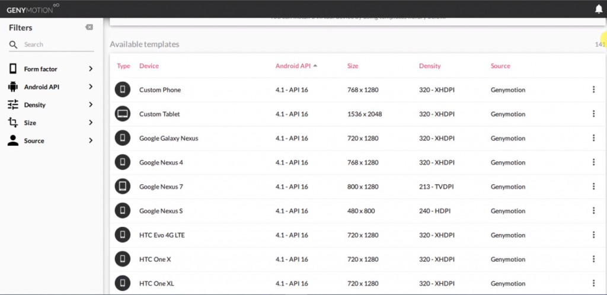
Task: Click the Google Nexus 7 tablet icon
Action: pos(123,187)
